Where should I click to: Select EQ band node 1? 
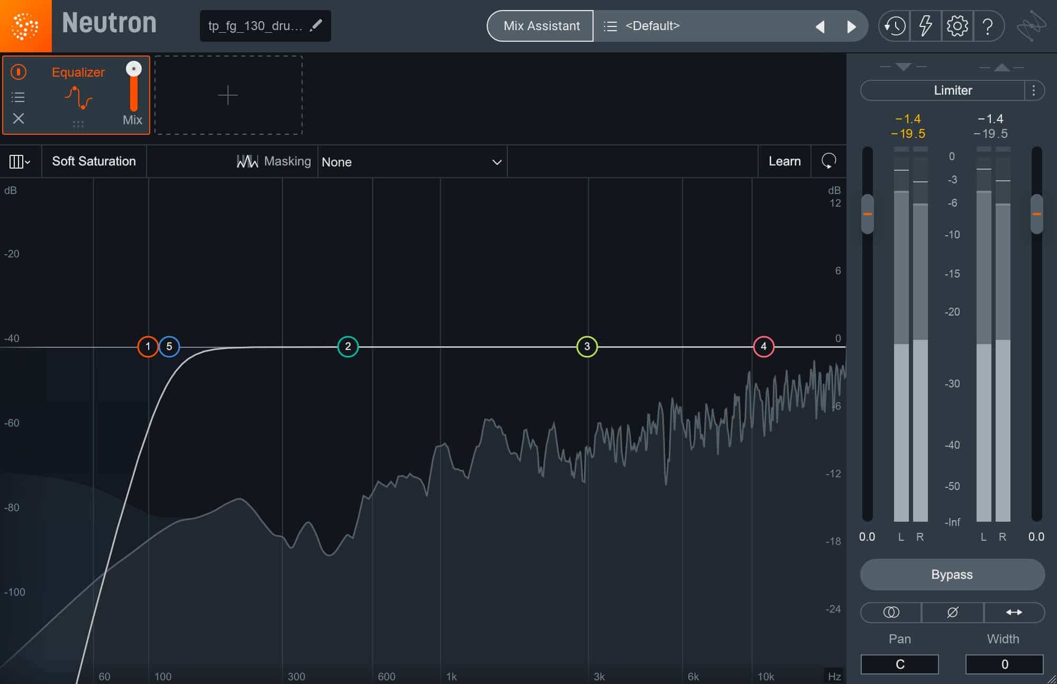point(148,347)
